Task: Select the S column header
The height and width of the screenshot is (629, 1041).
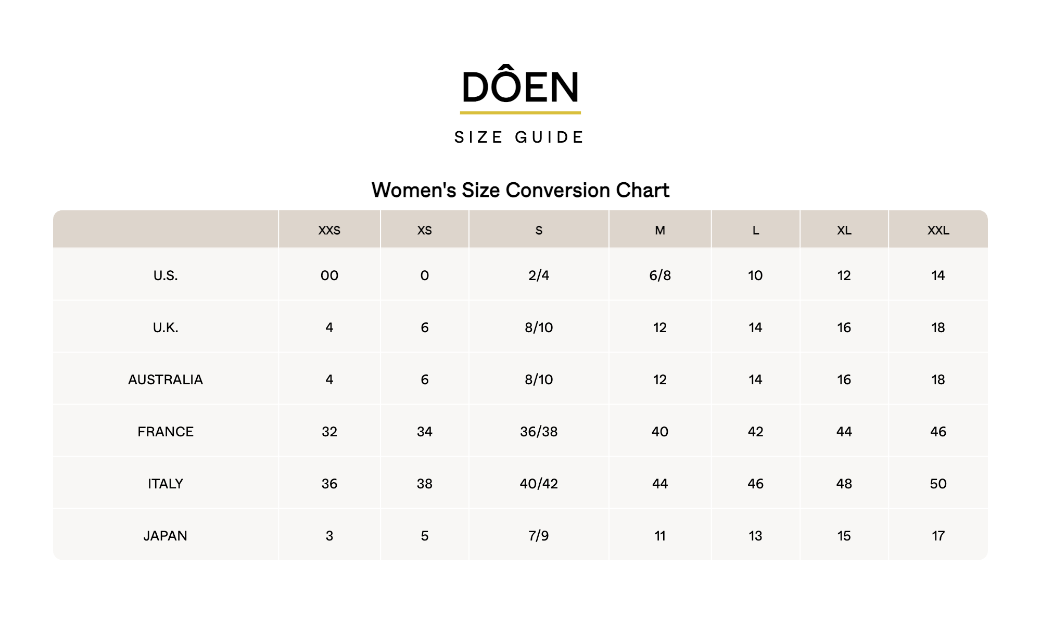Action: pos(539,230)
